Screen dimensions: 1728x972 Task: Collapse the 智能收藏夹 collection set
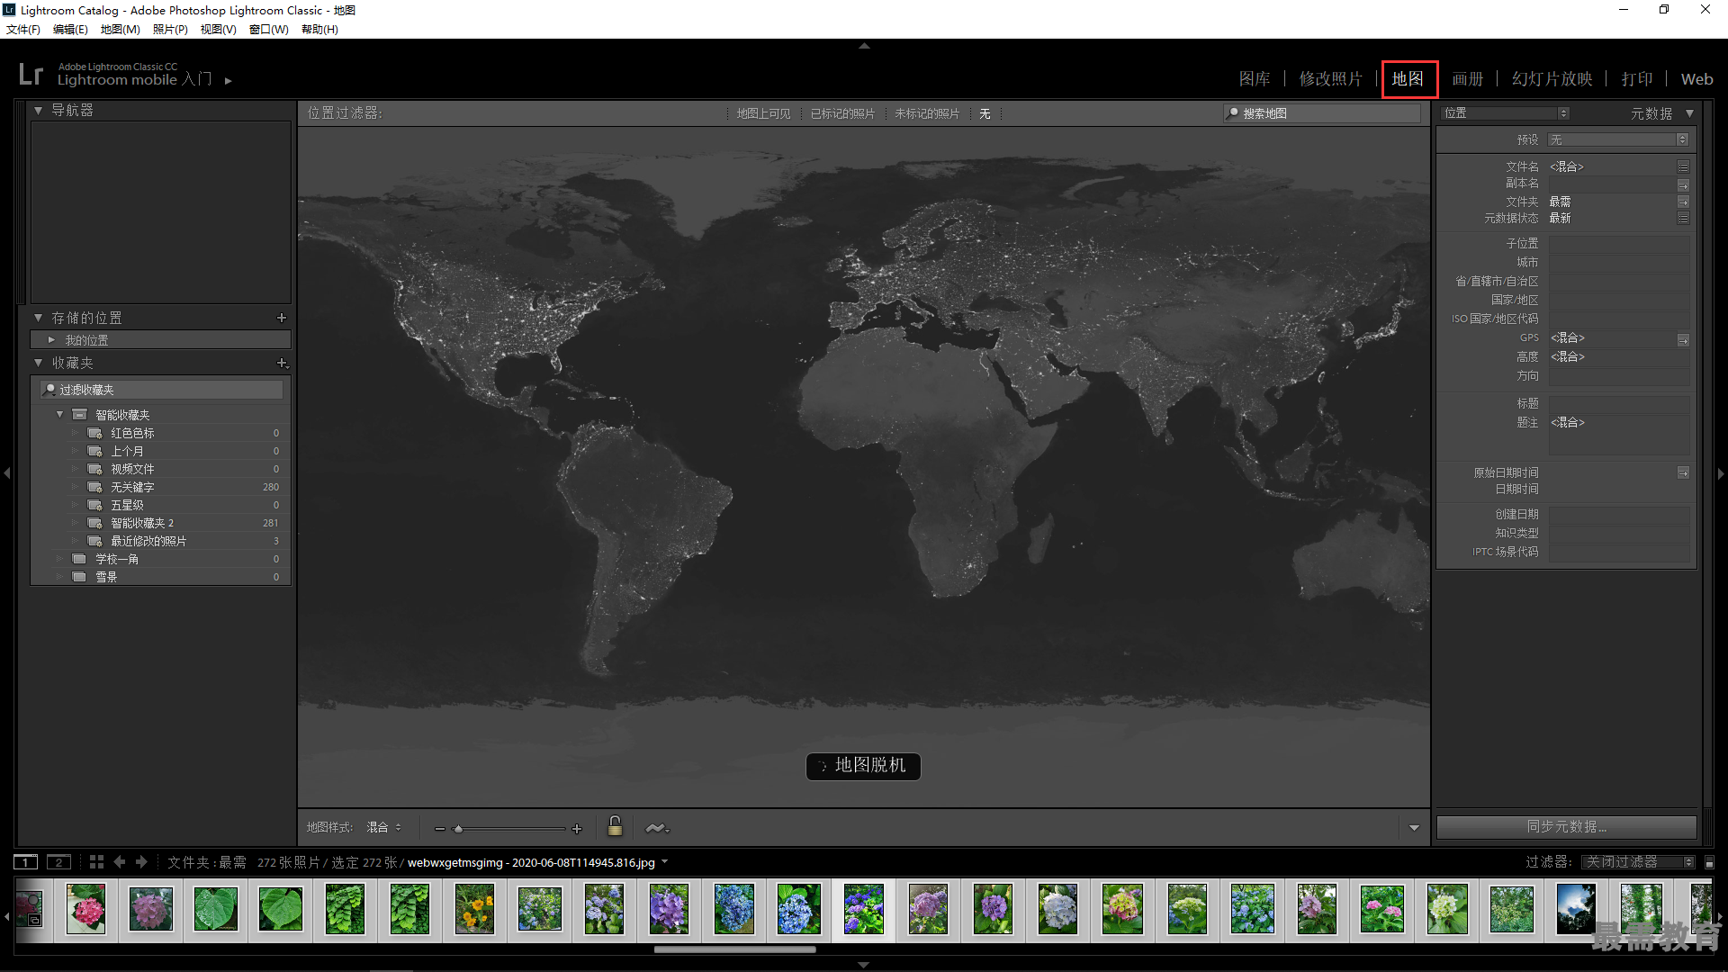(x=60, y=415)
